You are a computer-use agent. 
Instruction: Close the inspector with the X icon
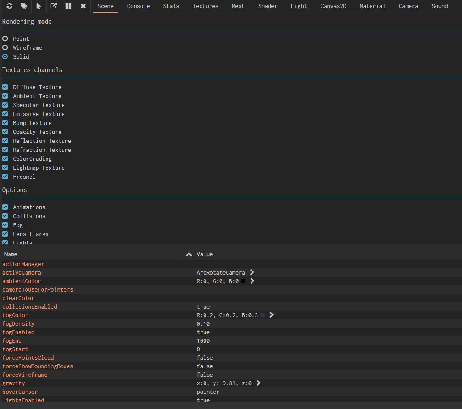point(83,6)
